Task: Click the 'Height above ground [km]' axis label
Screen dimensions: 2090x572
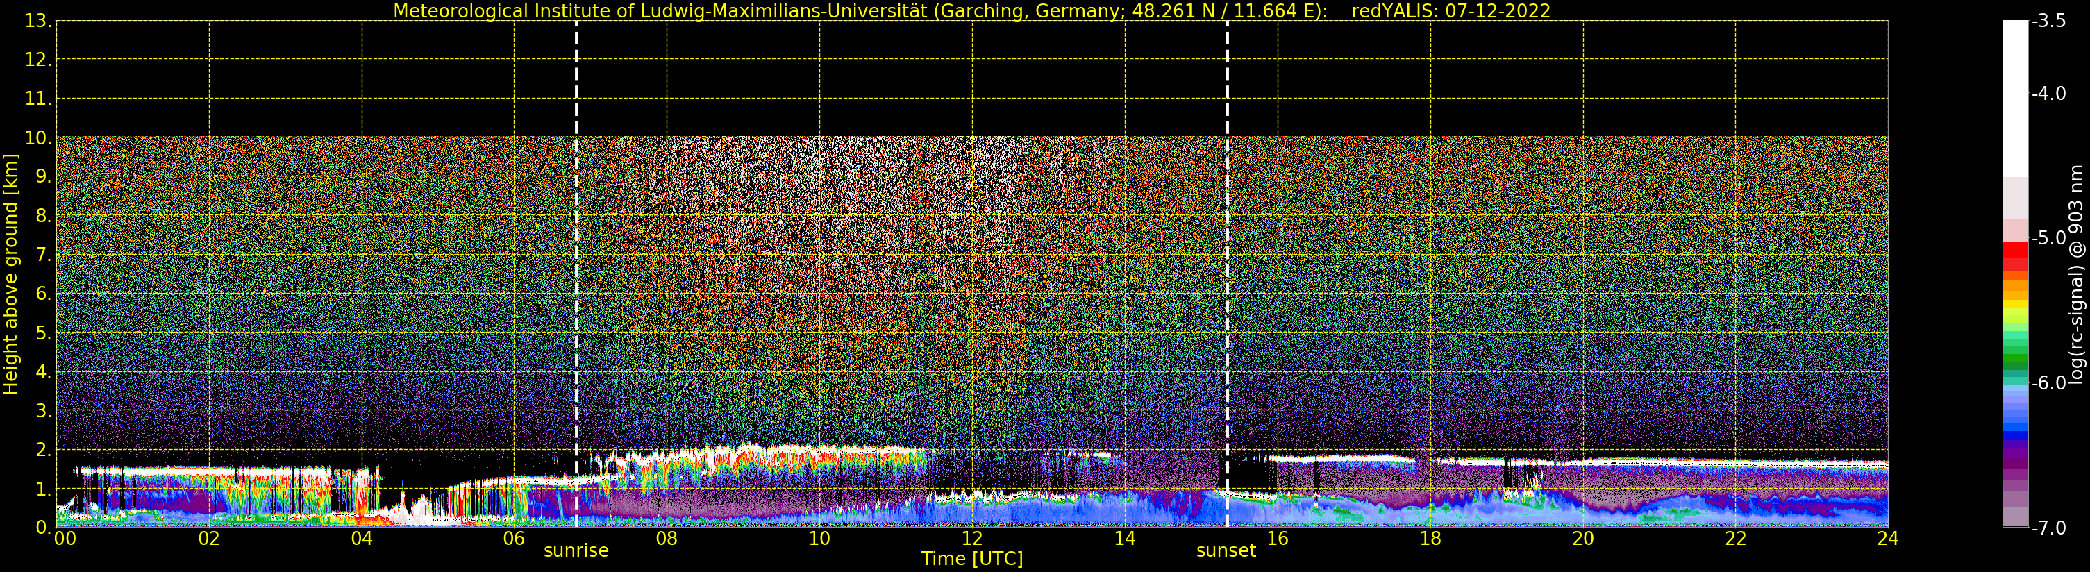Action: click(10, 274)
